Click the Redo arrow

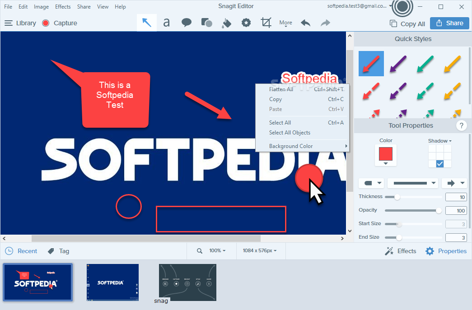[325, 23]
